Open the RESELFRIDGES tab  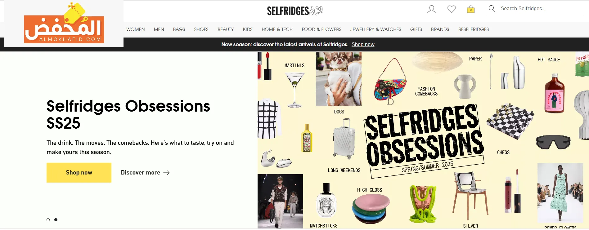(x=474, y=29)
